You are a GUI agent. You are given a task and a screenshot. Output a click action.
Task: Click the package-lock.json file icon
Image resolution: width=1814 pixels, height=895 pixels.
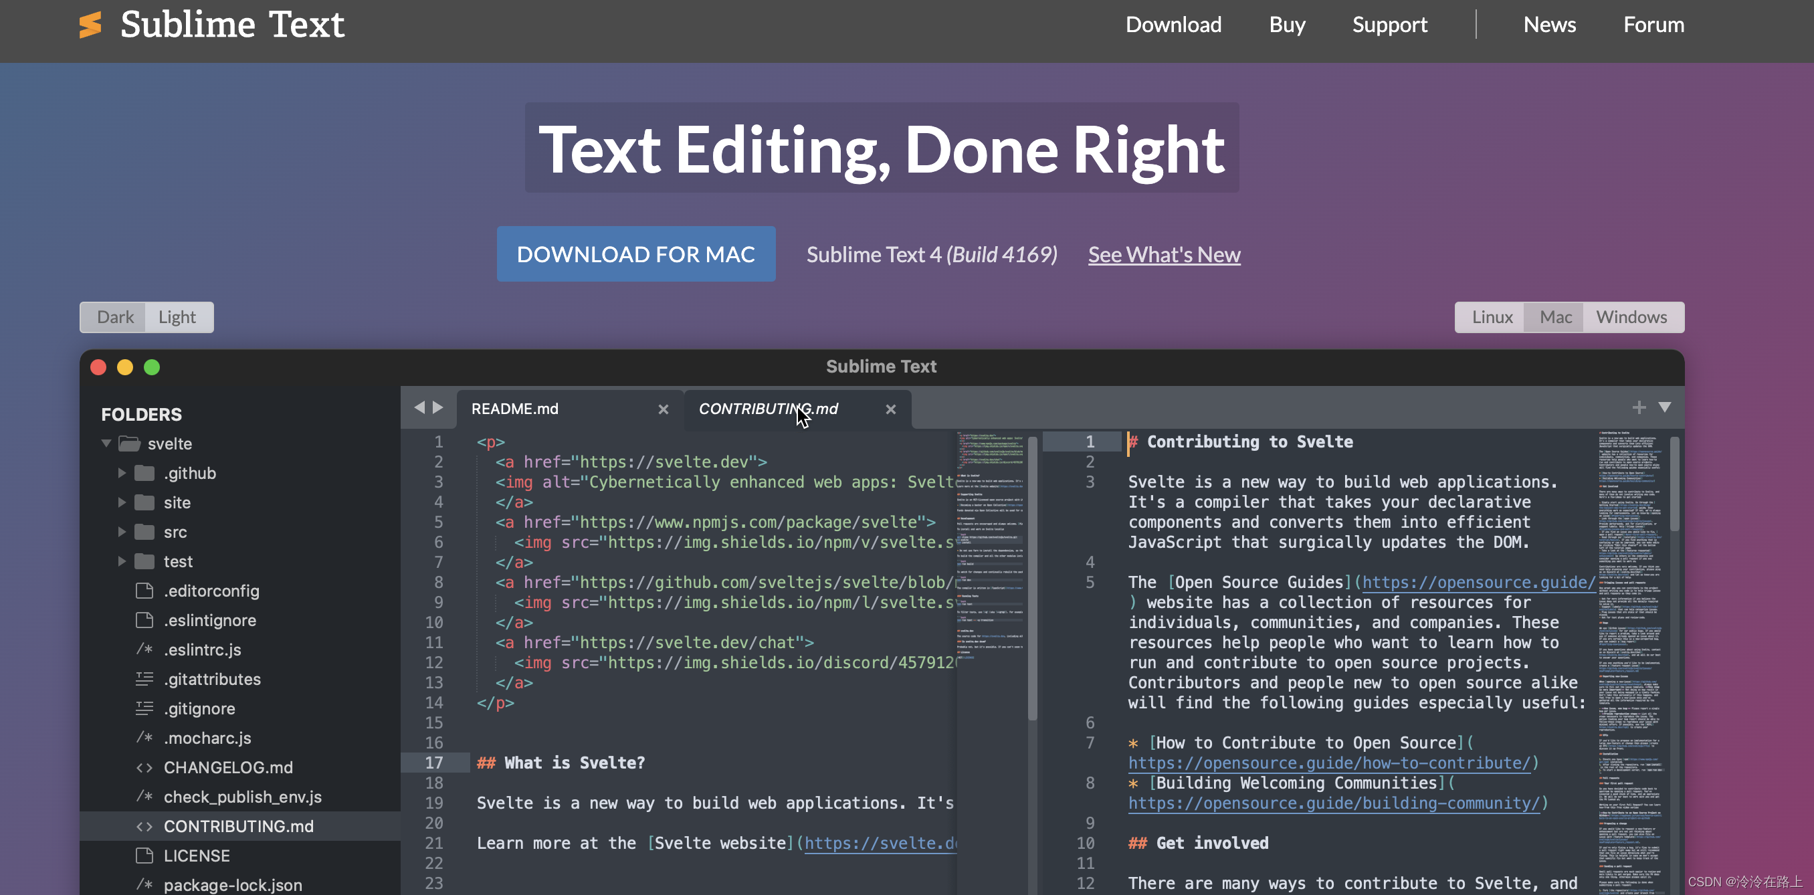(144, 884)
